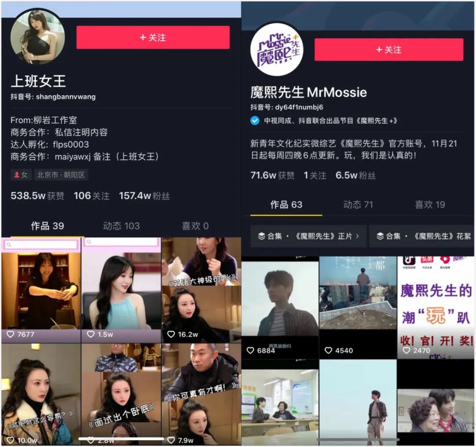Tap the heart icon with 6884 likes
This screenshot has height=447, width=476.
[250, 351]
